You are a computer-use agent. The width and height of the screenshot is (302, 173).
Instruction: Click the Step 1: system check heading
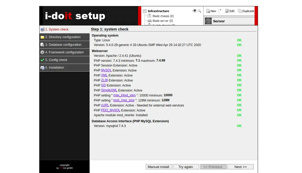[110, 29]
